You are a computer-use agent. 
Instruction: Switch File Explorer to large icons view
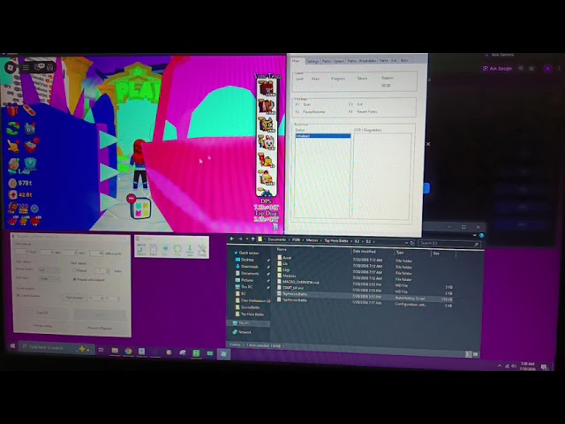coord(476,354)
